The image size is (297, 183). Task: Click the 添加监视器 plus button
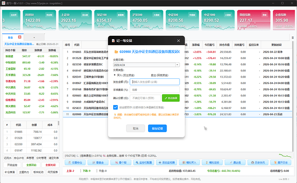click(x=167, y=162)
